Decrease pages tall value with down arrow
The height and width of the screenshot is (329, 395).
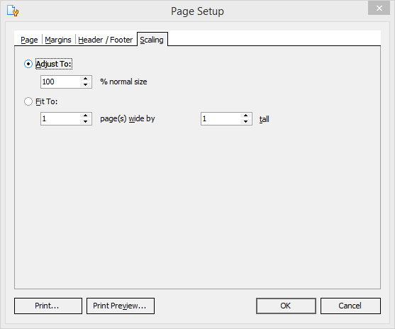click(x=246, y=122)
